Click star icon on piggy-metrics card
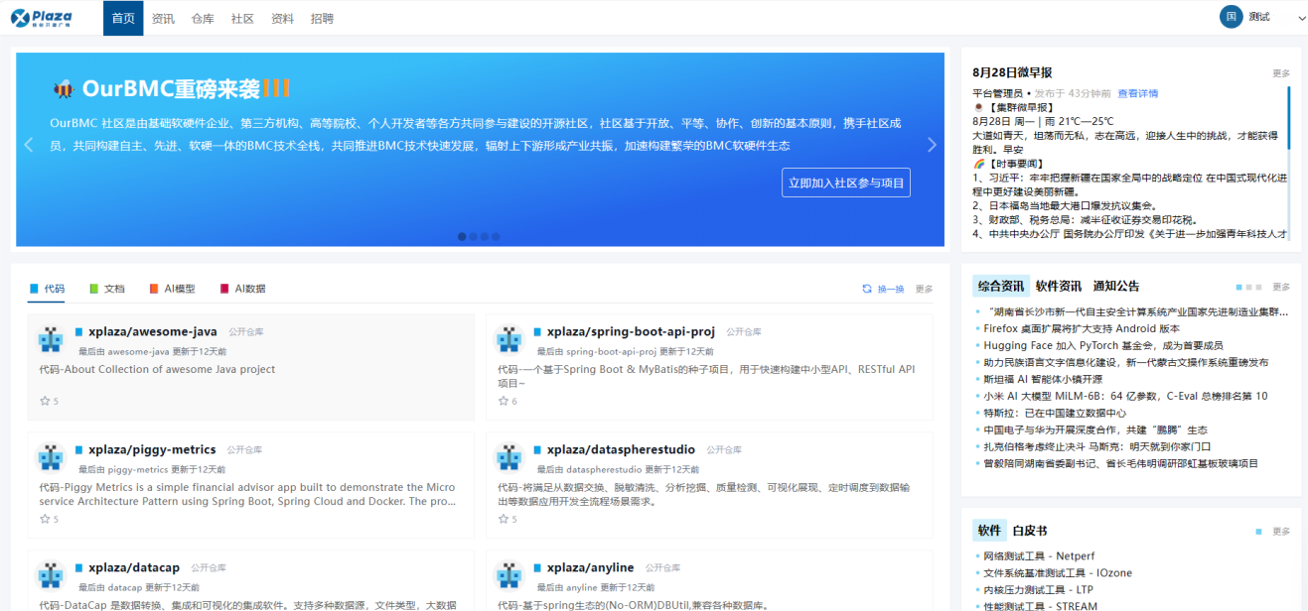The image size is (1308, 611). click(x=45, y=519)
